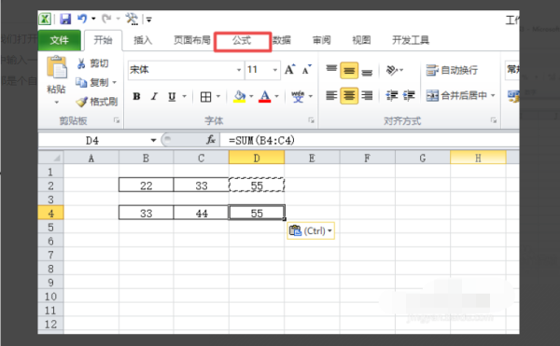Image resolution: width=560 pixels, height=346 pixels.
Task: Select cell C2 containing 33
Action: click(x=201, y=186)
